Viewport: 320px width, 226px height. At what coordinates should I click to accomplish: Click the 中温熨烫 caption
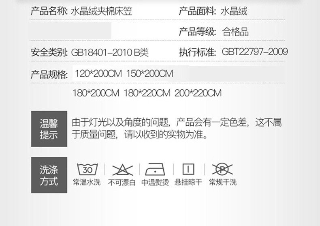pos(155,182)
